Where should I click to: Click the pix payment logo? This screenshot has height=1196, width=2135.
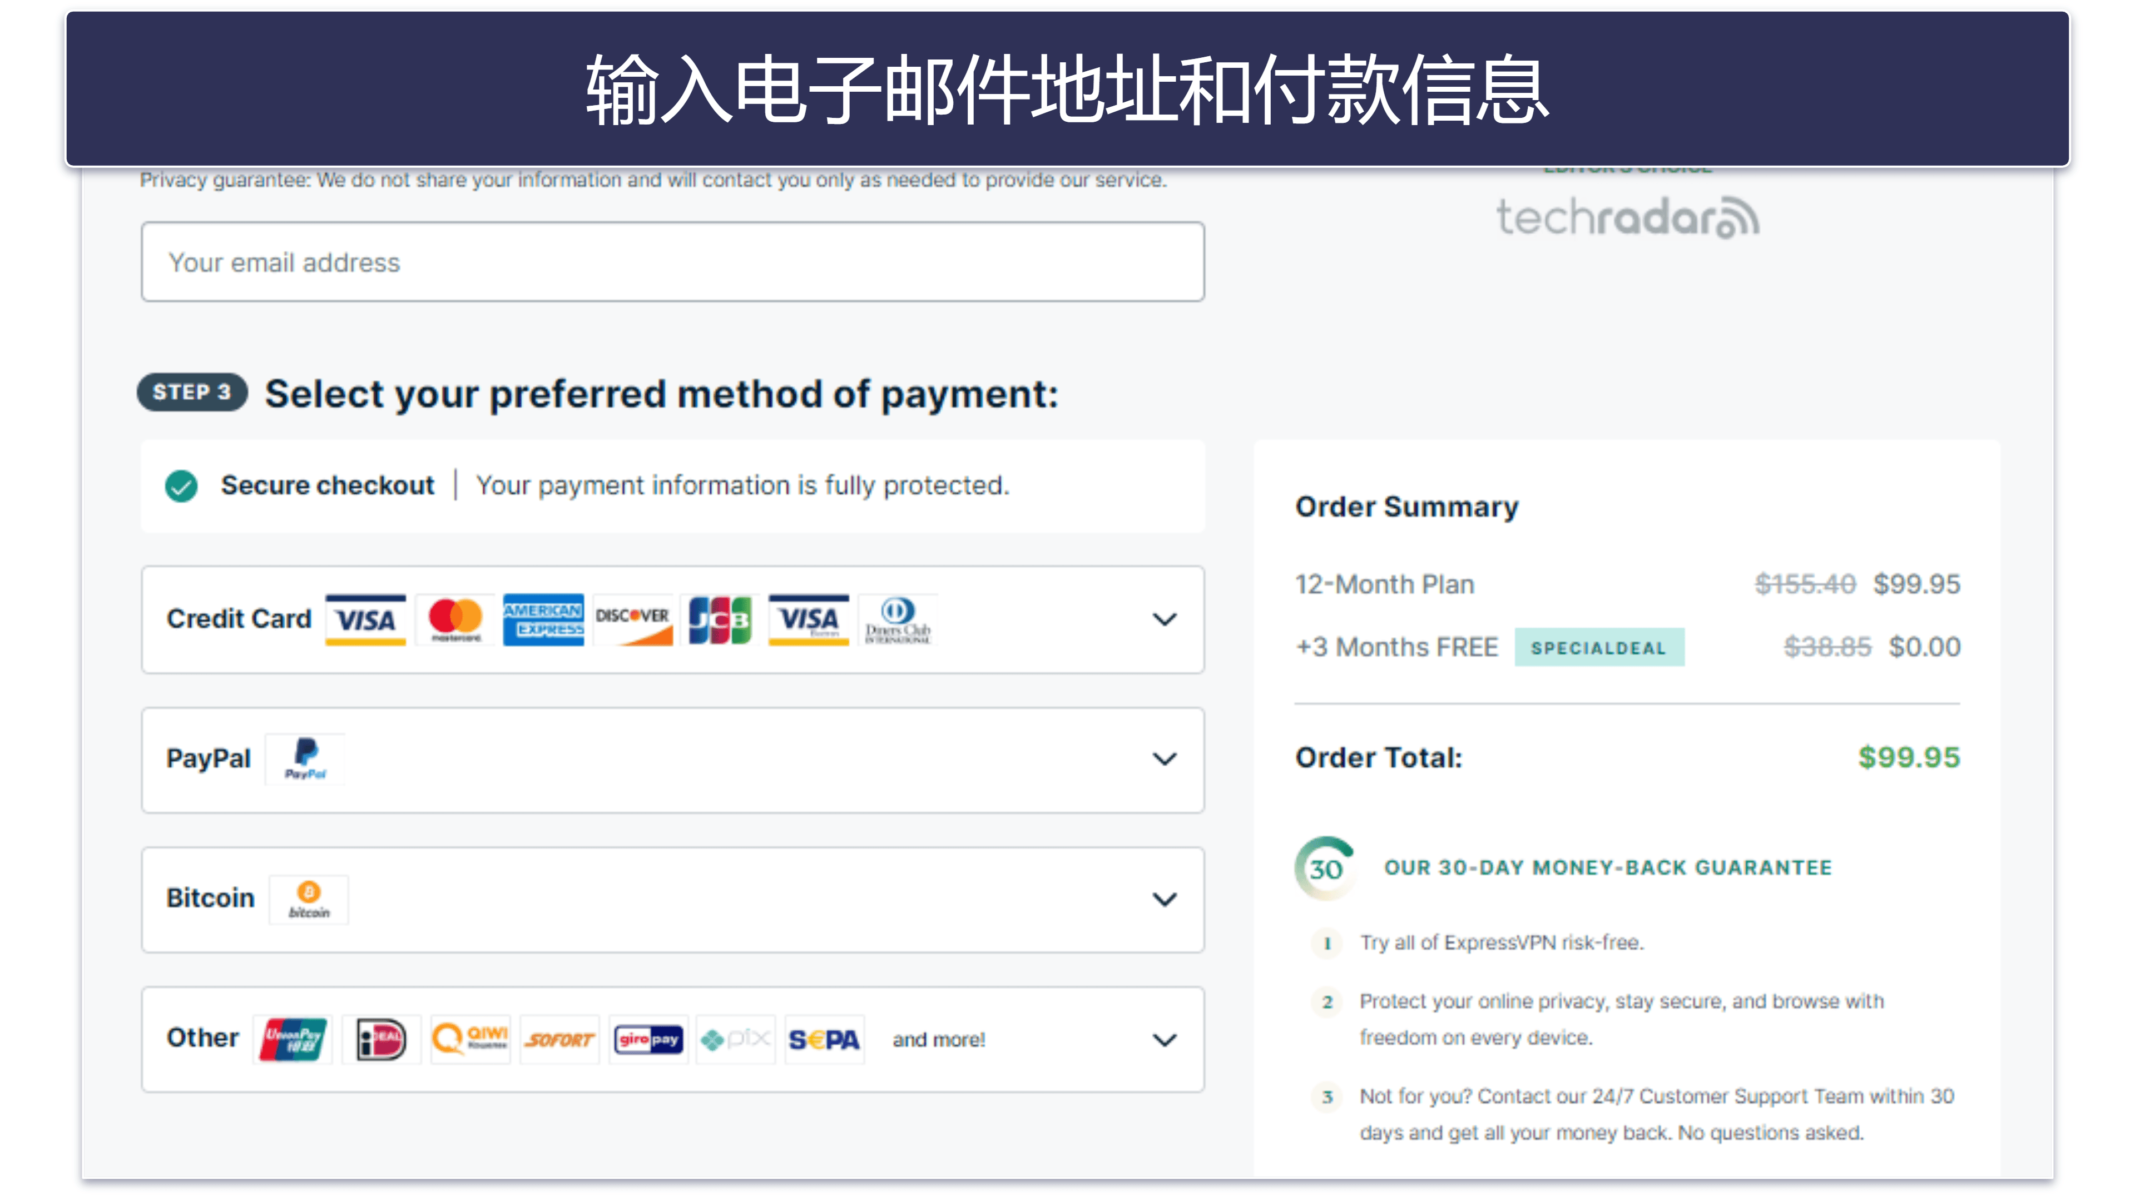click(736, 1039)
